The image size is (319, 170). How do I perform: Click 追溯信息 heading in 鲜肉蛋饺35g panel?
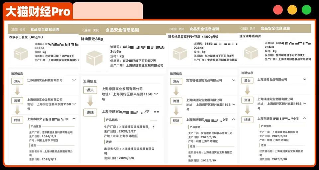(x=90, y=81)
